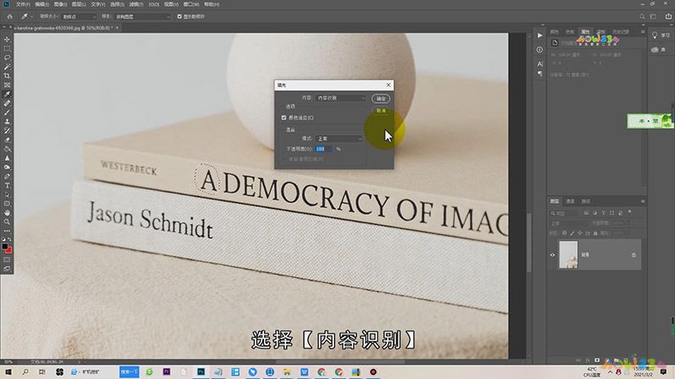Select the Hand tool
This screenshot has height=379, width=675.
(x=7, y=213)
